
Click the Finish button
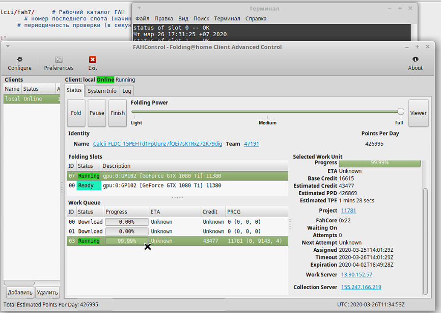coord(118,113)
